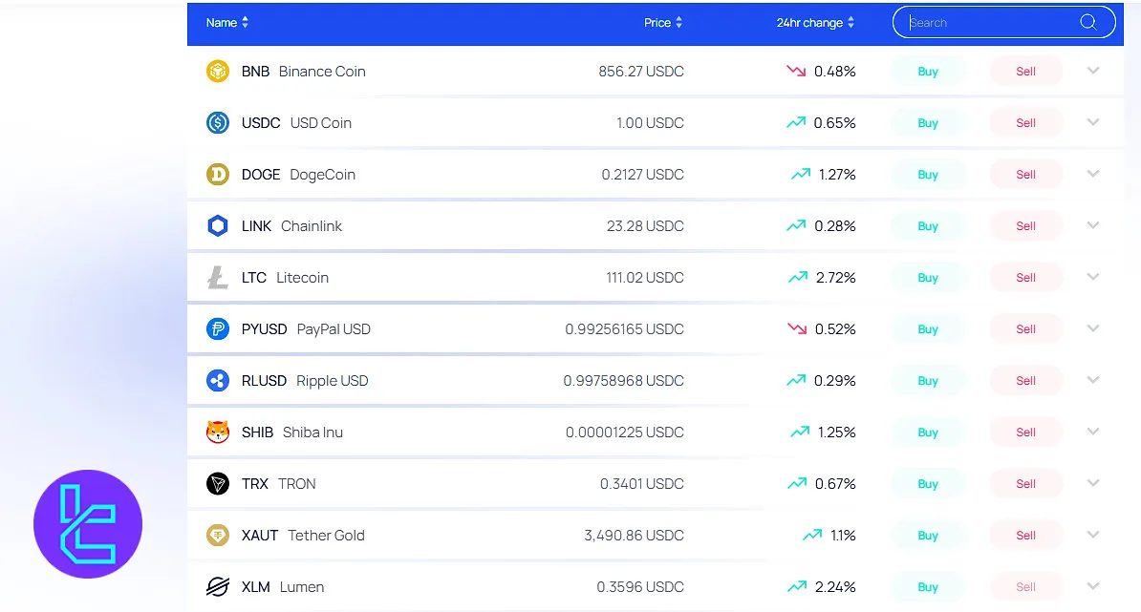Click the uptrend arrow in the SHIB row

(x=800, y=432)
